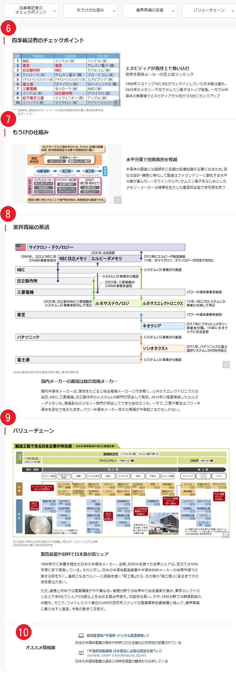Viewport: 236px width, 677px height.
Task: Click external-link icon after 半導体・デジタル産業戦略
Action: (148, 635)
